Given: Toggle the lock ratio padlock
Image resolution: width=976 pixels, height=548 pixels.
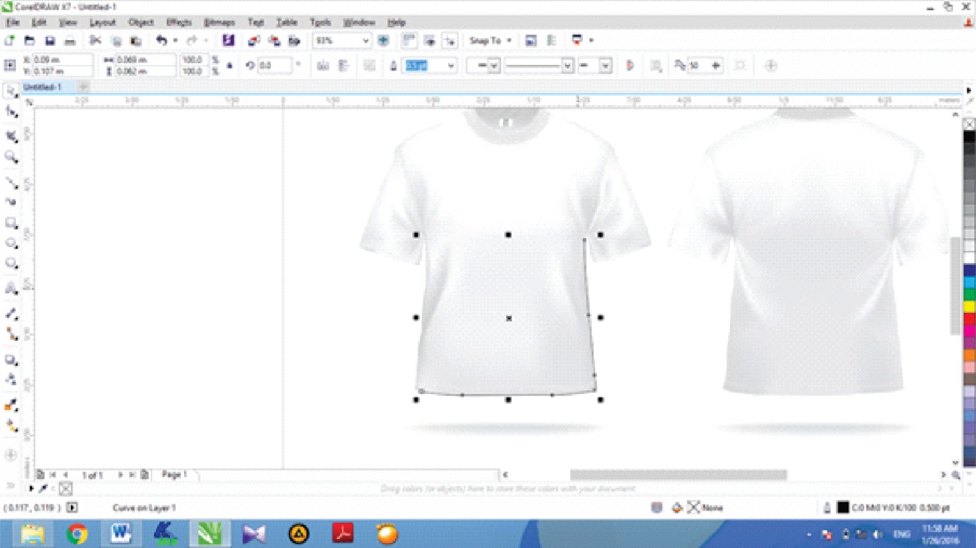Looking at the screenshot, I should [x=230, y=65].
